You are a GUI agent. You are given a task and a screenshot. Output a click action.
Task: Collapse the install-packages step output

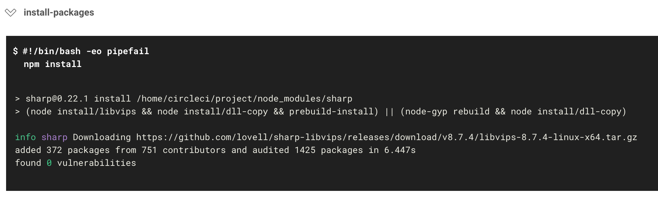11,13
